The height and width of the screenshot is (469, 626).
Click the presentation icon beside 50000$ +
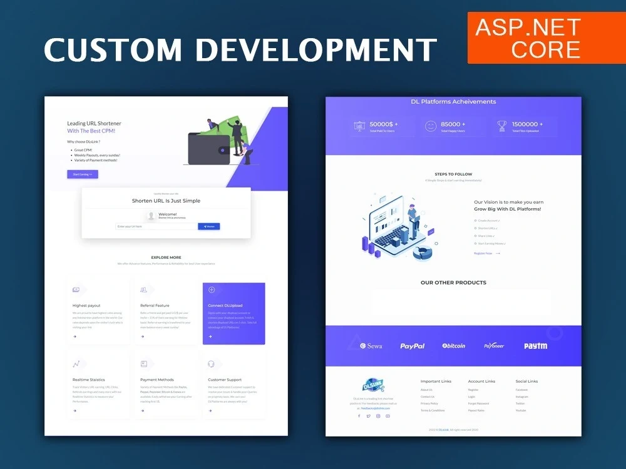(x=359, y=126)
